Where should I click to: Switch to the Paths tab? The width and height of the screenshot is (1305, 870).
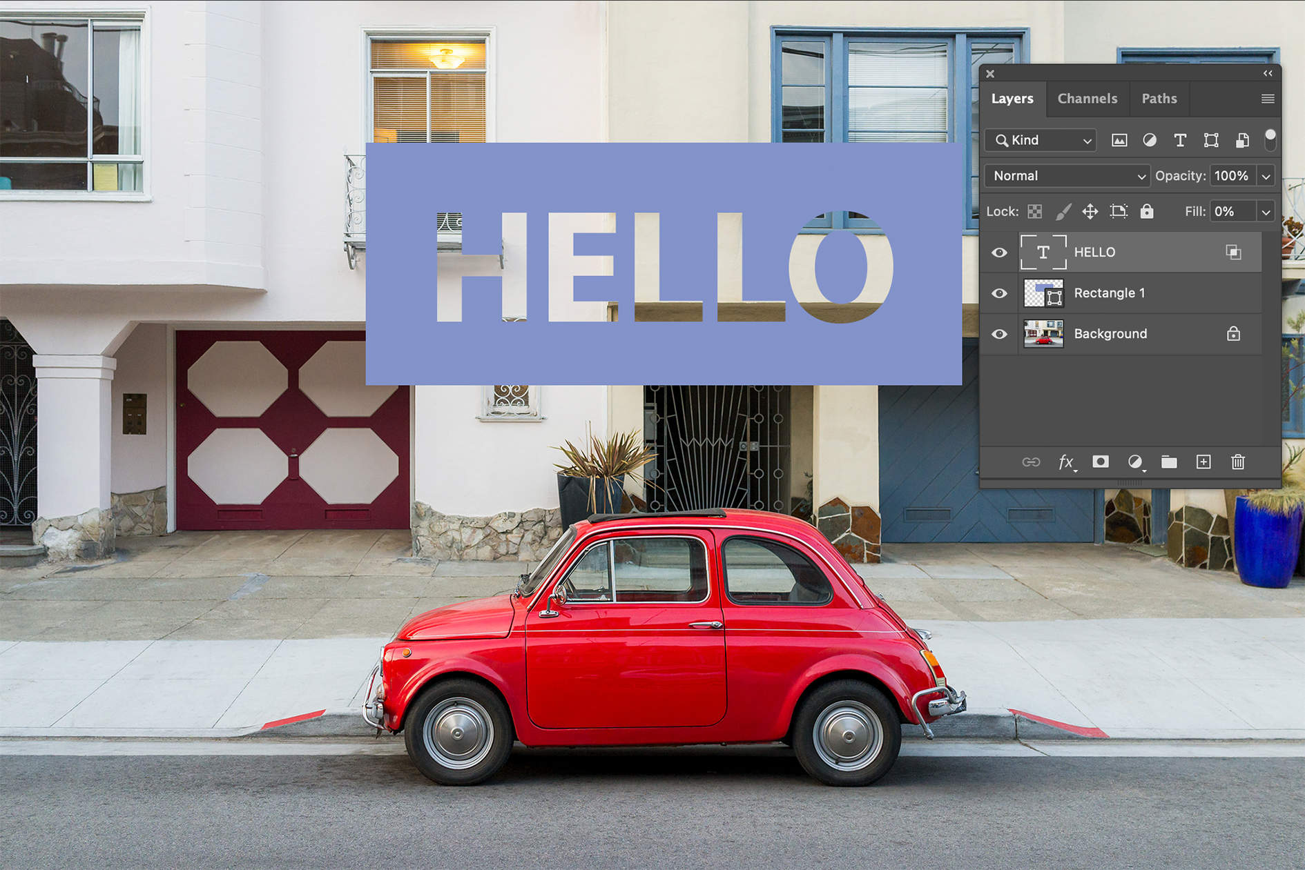click(x=1159, y=99)
